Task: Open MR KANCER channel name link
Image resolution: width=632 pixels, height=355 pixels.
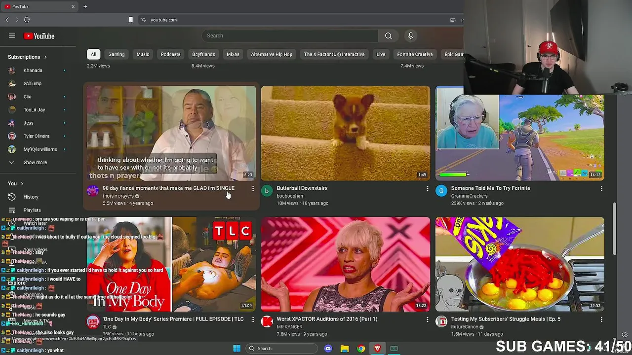Action: tap(289, 327)
